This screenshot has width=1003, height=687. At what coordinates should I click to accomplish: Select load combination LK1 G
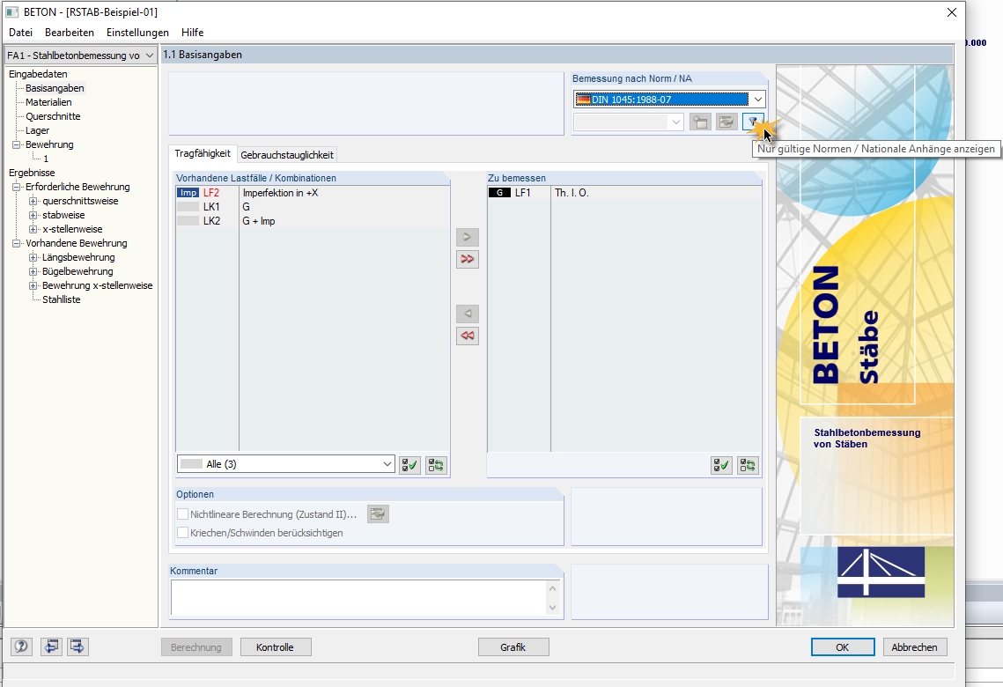pos(312,207)
